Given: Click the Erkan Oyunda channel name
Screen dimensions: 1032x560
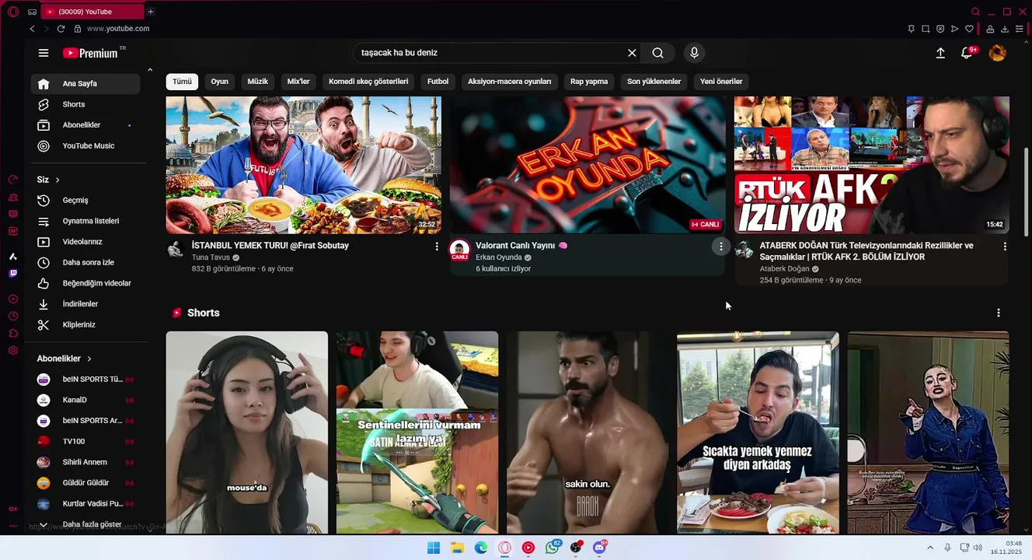Looking at the screenshot, I should (499, 257).
